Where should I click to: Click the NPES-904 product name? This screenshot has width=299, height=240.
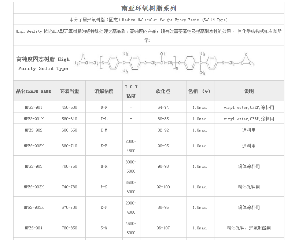(34, 228)
